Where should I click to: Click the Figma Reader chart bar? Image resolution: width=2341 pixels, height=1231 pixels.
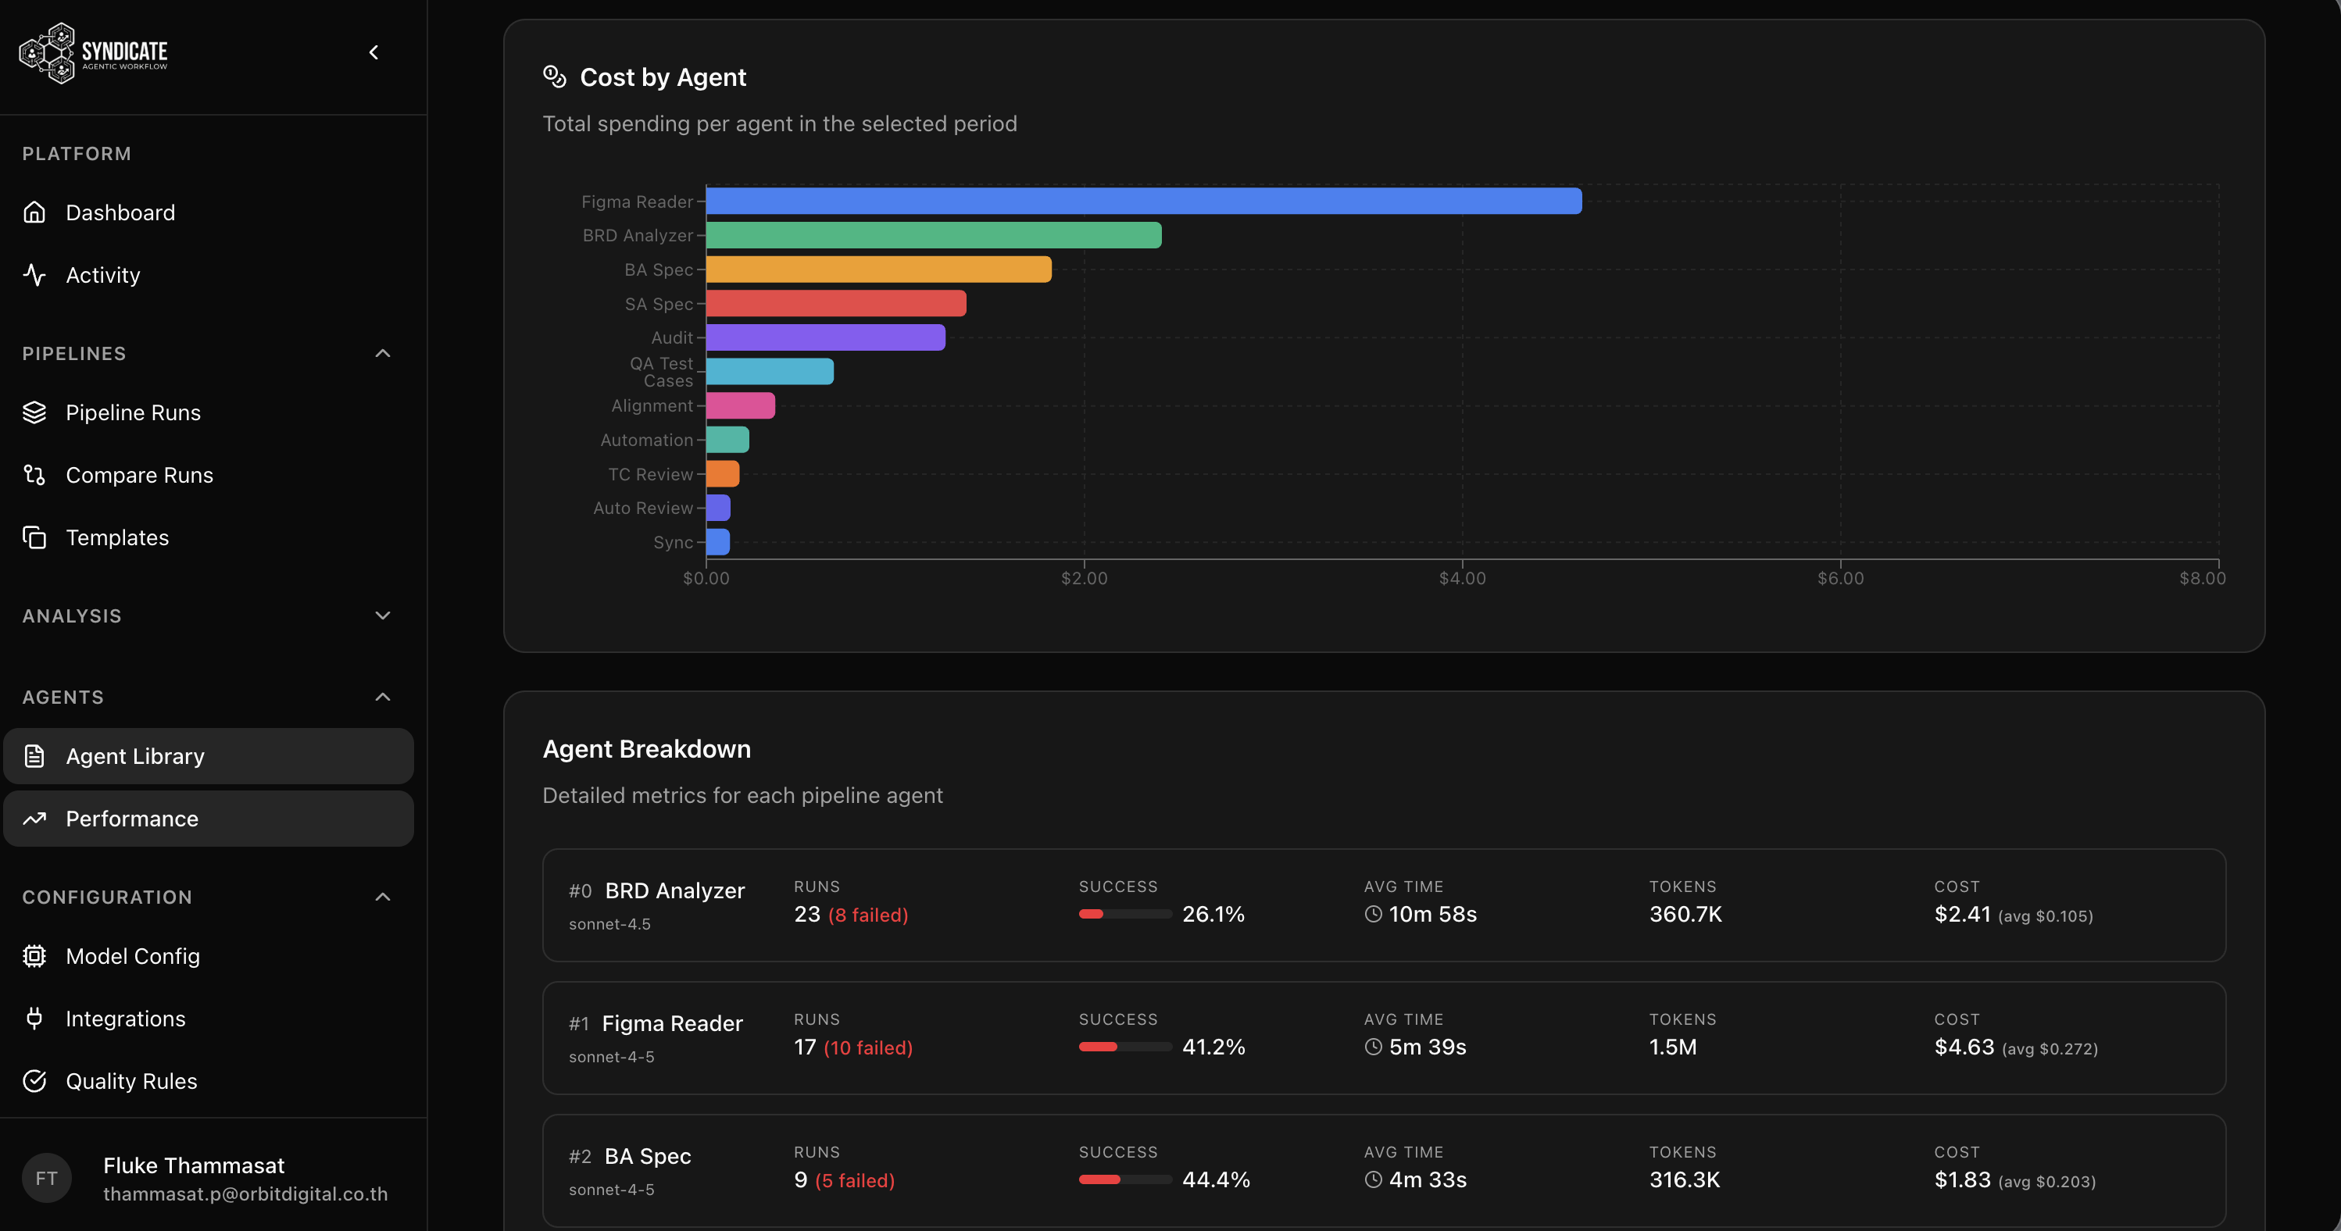point(1143,201)
